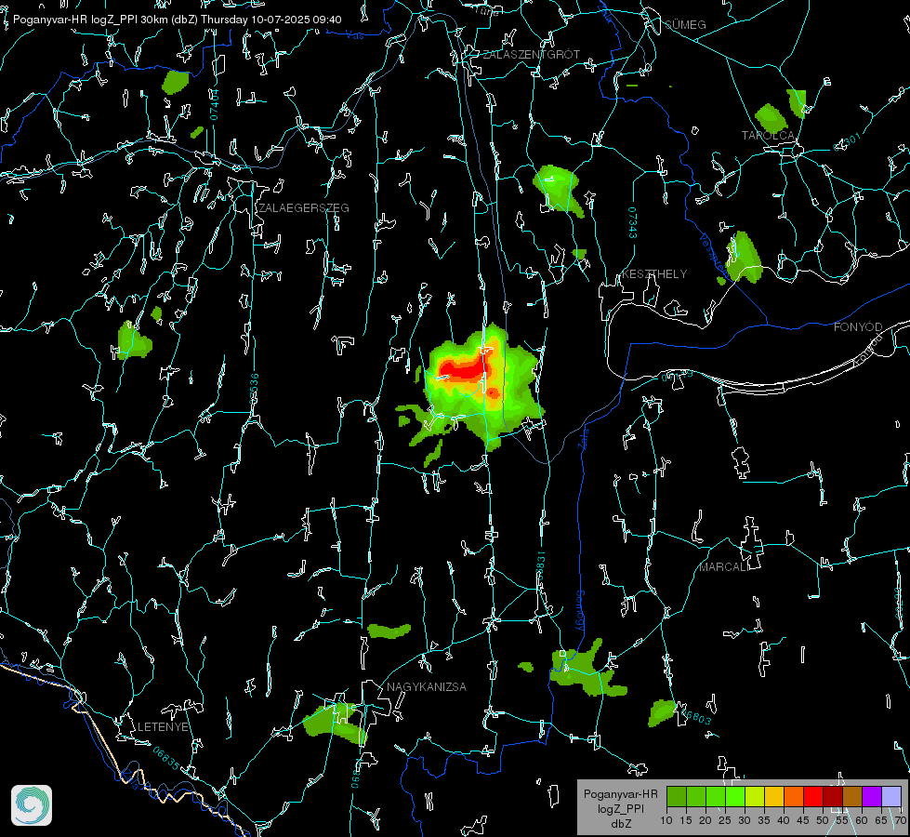The height and width of the screenshot is (837, 910).
Task: Select the 20–25 dBZ green swatch
Action: click(x=716, y=796)
